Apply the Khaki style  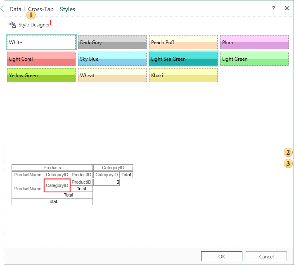(183, 75)
